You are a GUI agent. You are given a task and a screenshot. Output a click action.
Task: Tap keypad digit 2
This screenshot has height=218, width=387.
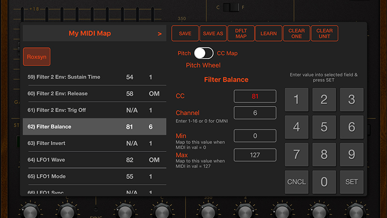click(324, 100)
